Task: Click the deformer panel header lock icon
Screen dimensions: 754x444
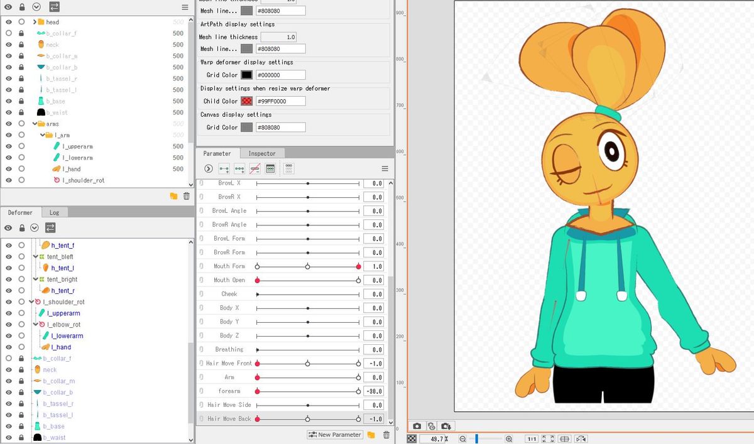Action: click(22, 227)
